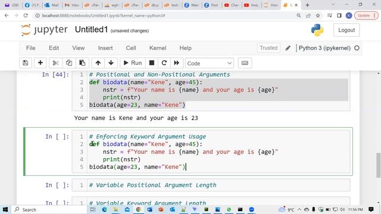Image resolution: width=381 pixels, height=214 pixels.
Task: Click the Jupyter logo
Action: (x=45, y=30)
